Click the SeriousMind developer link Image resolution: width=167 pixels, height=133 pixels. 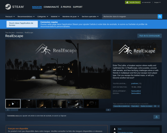(136, 91)
